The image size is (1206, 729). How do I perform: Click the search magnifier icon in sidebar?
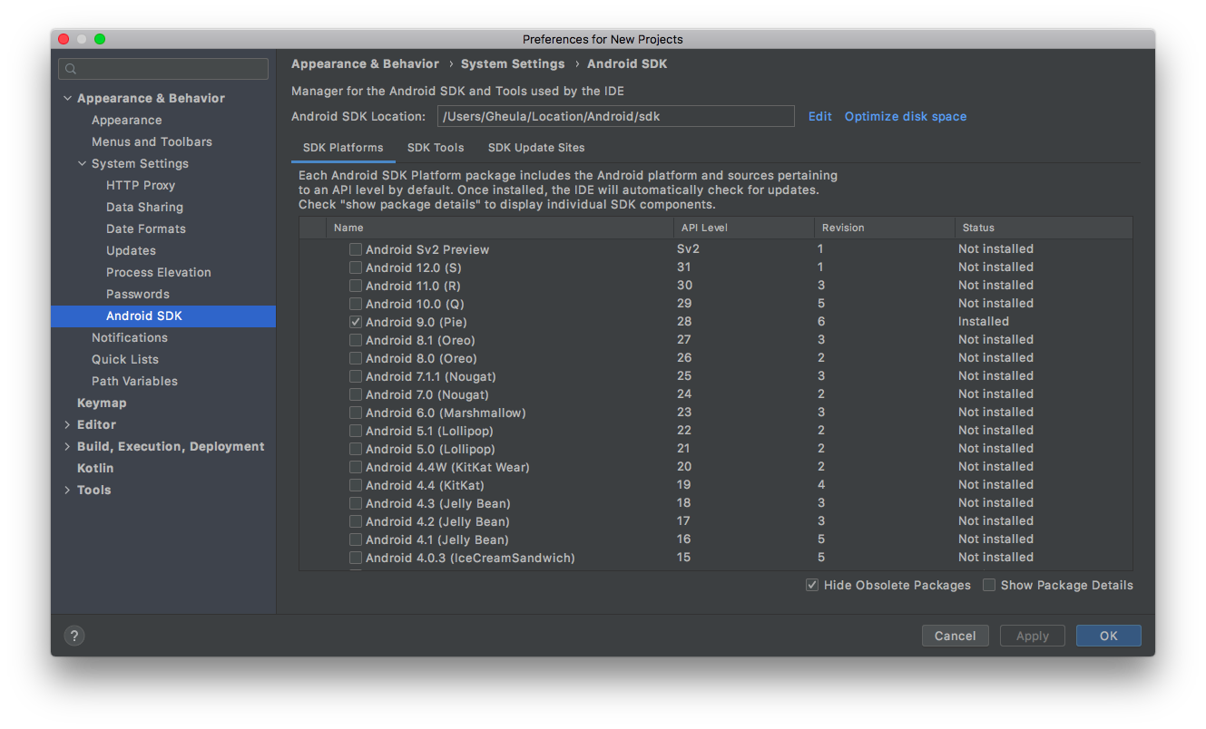(71, 69)
